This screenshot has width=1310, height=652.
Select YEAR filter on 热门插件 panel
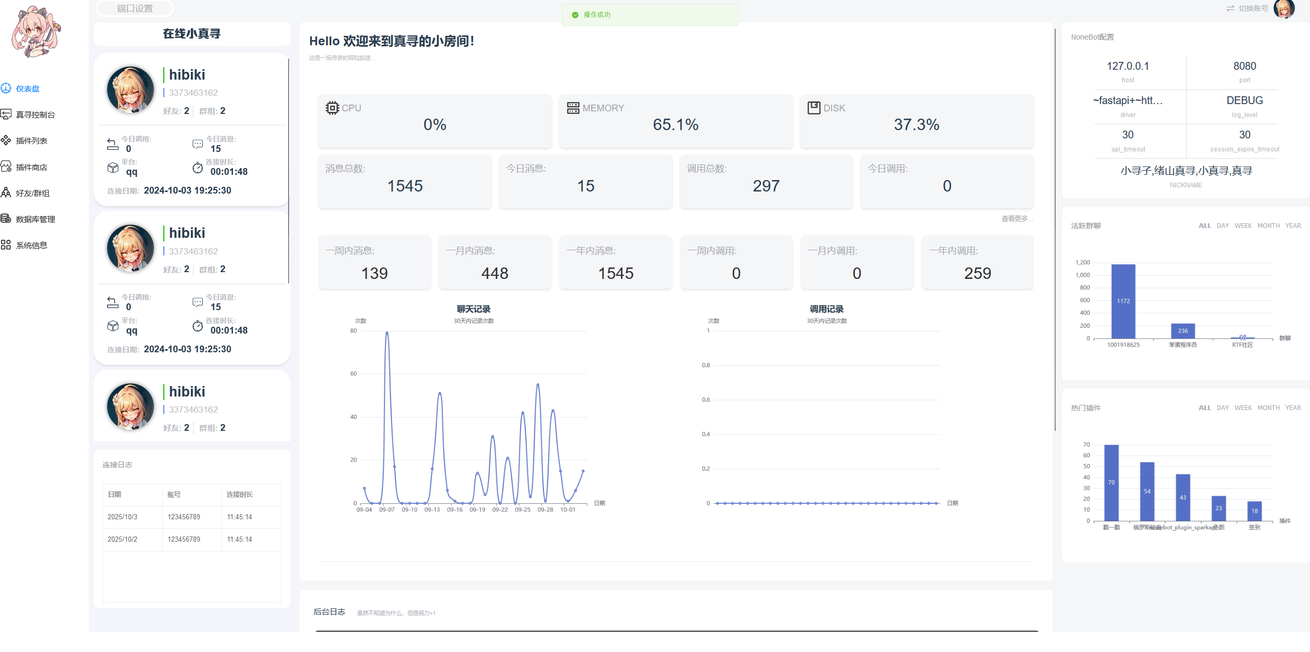pyautogui.click(x=1294, y=407)
